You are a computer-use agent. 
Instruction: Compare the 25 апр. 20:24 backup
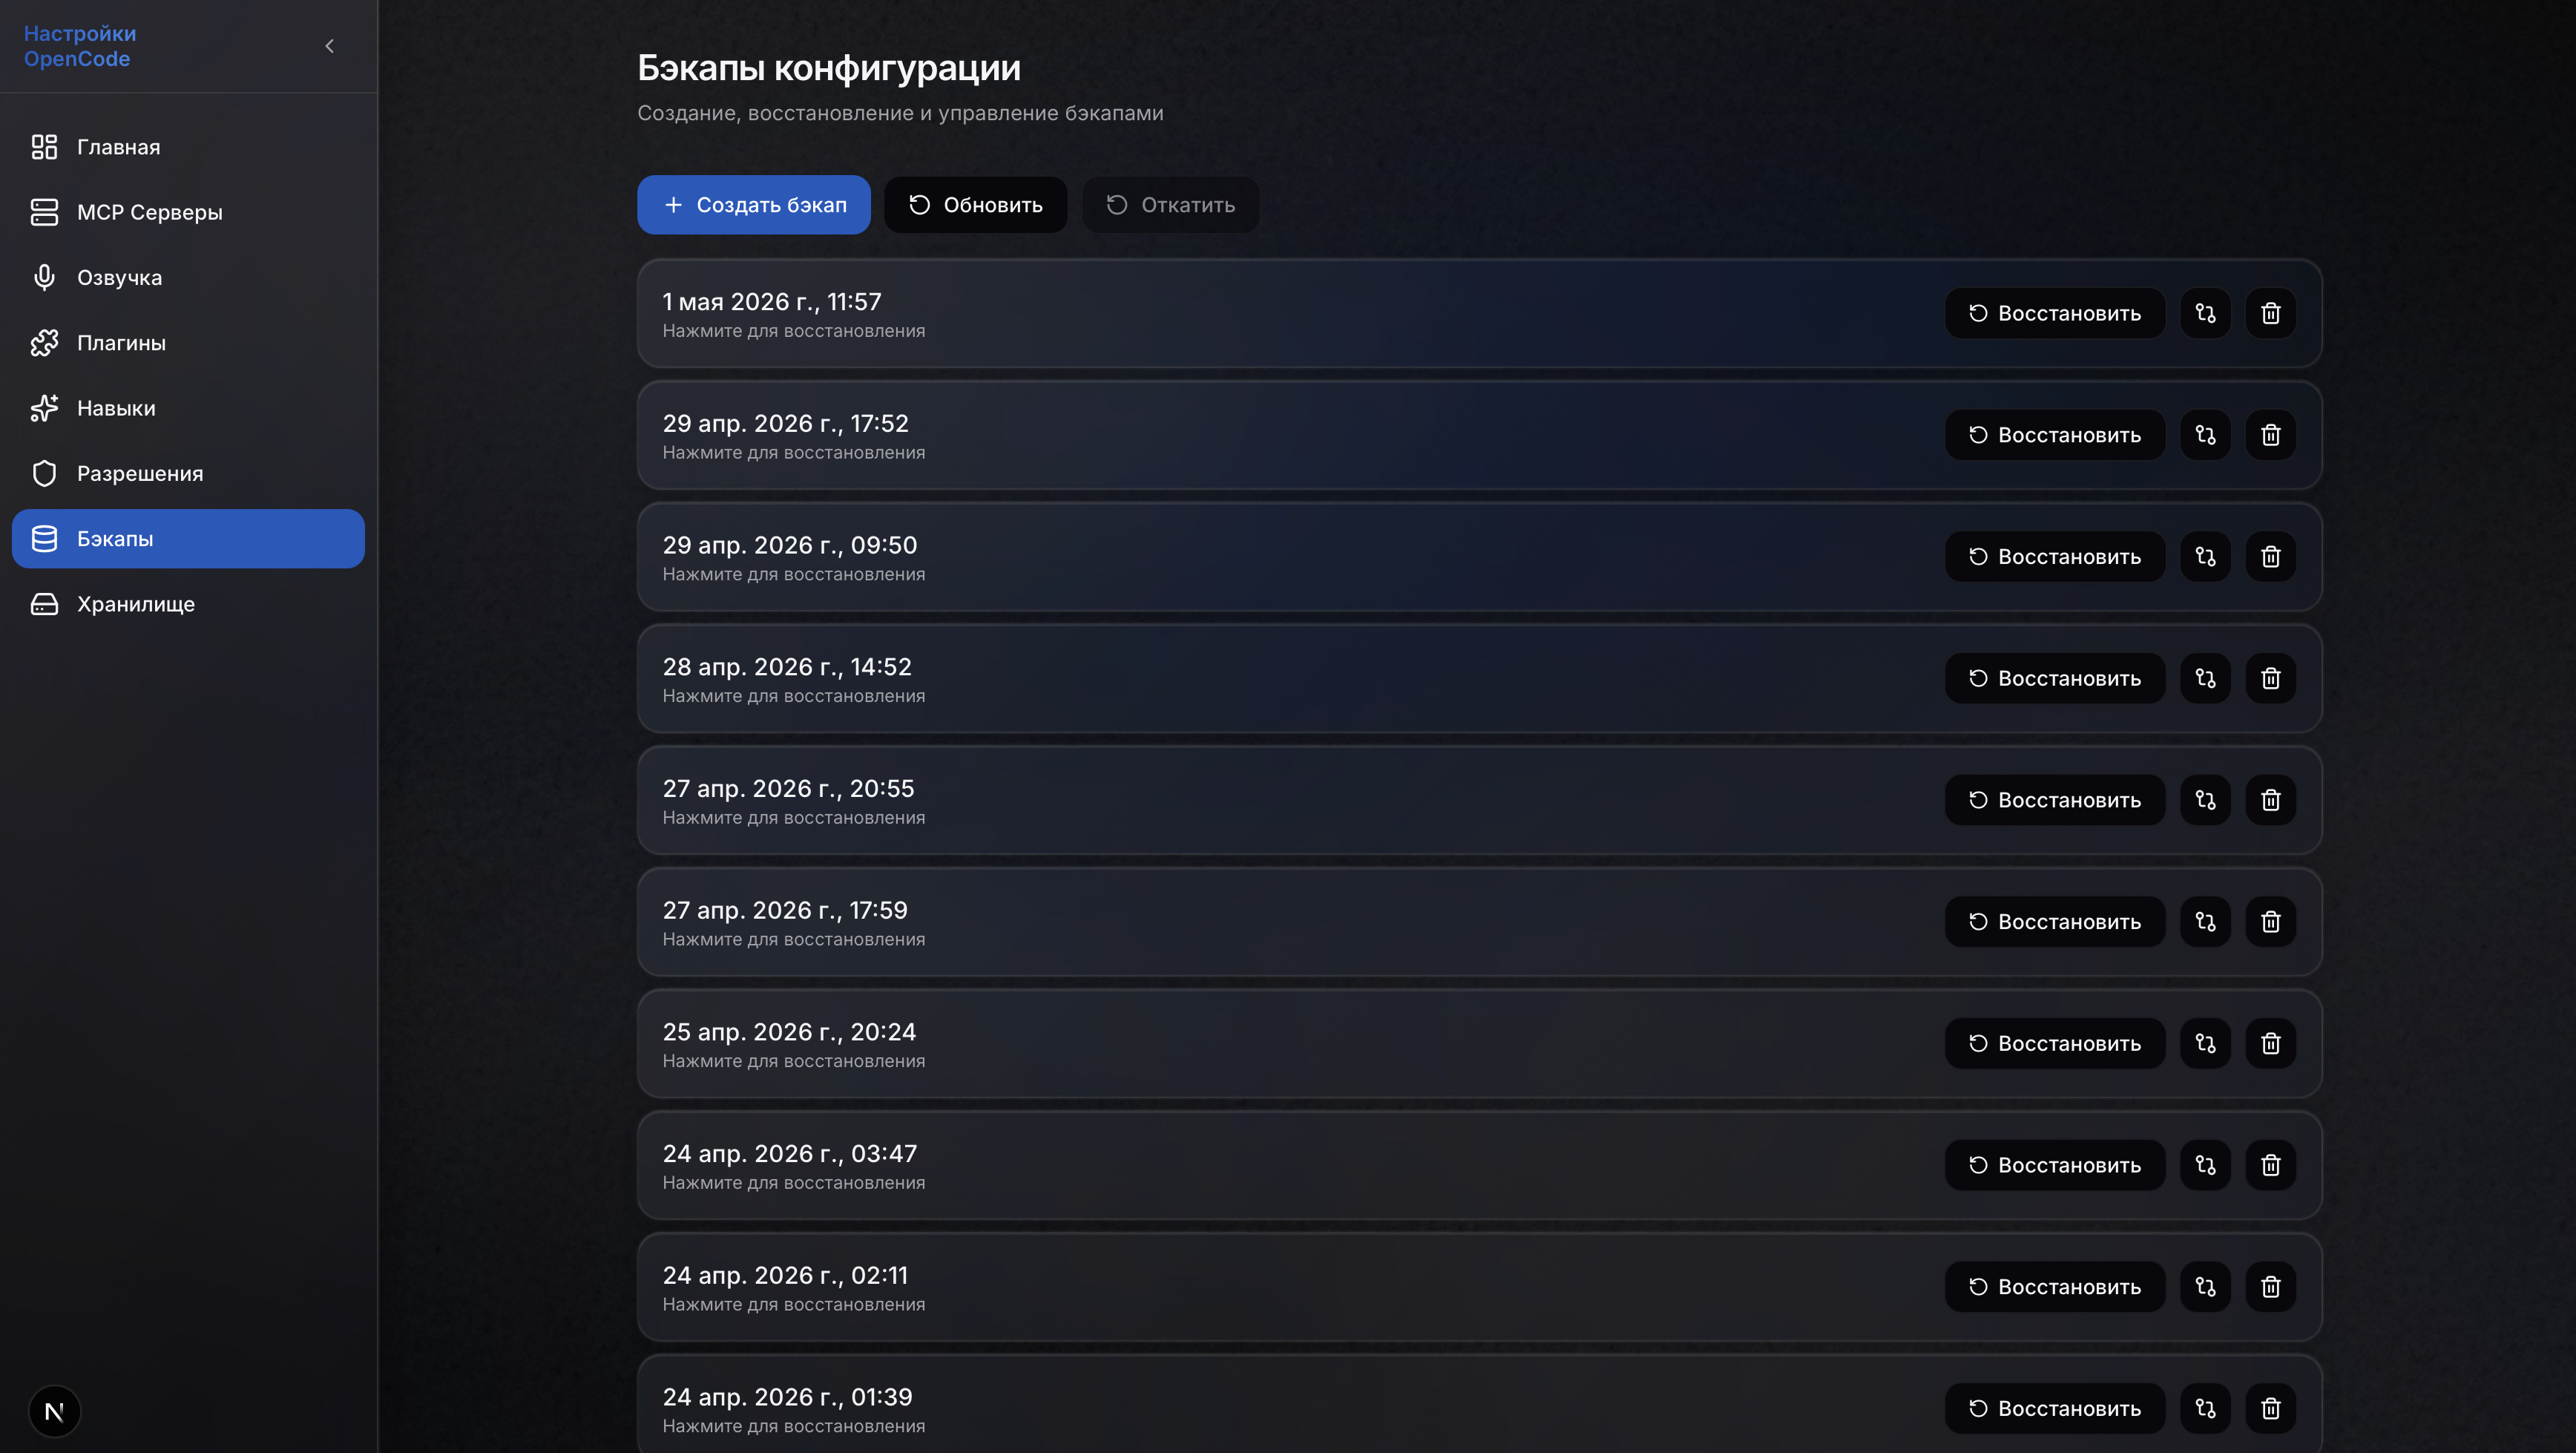(x=2205, y=1043)
